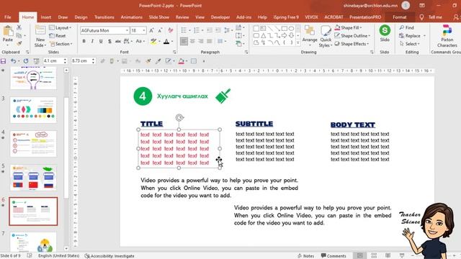Viewport: 461px width, 259px height.
Task: Click the Find button
Action: point(406,27)
